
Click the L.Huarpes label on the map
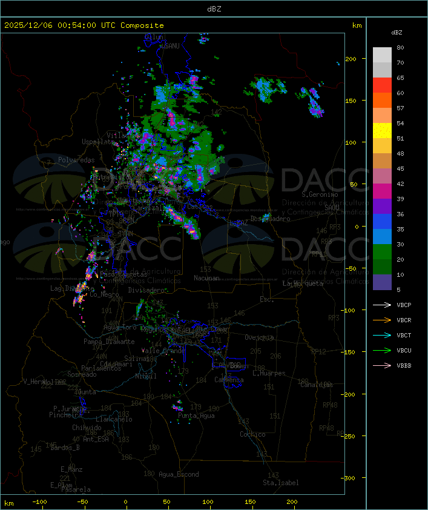pos(269,373)
